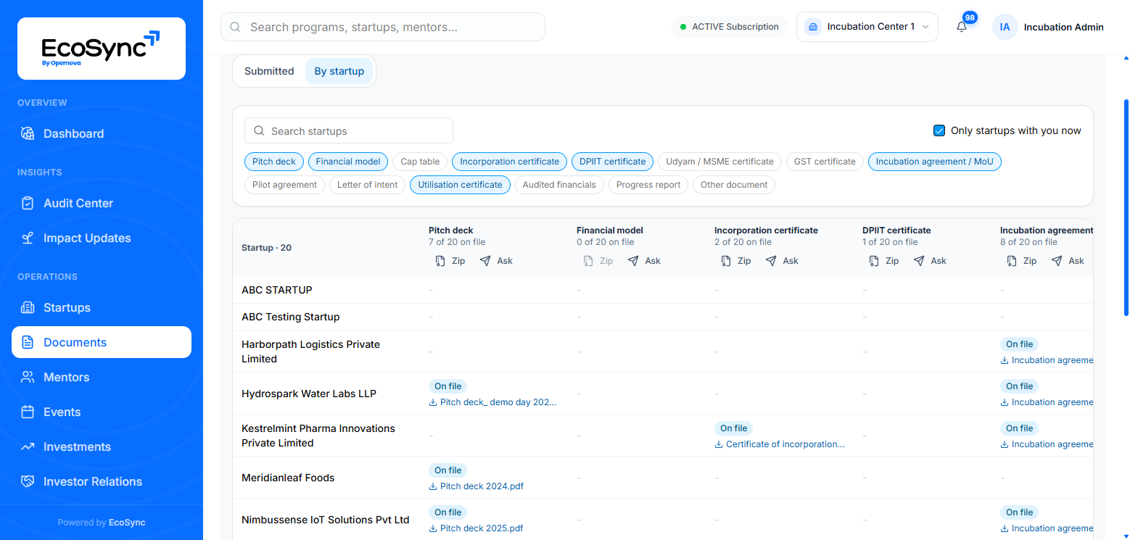Click the global search programs field
The image size is (1130, 540).
coord(383,27)
